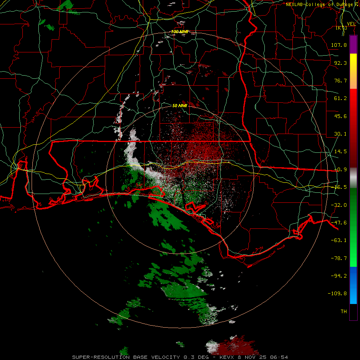The height and width of the screenshot is (360, 360).
Task: Select the 61.2 velocity scale value
Action: (340, 98)
